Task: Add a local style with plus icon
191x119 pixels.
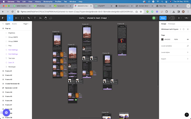Action: coord(188,52)
